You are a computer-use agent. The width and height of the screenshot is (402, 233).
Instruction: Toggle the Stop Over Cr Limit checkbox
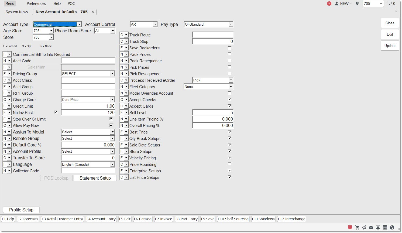(x=111, y=119)
